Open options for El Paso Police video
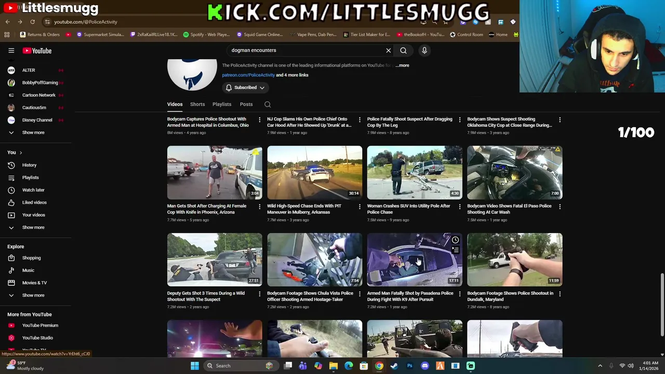 tap(560, 207)
